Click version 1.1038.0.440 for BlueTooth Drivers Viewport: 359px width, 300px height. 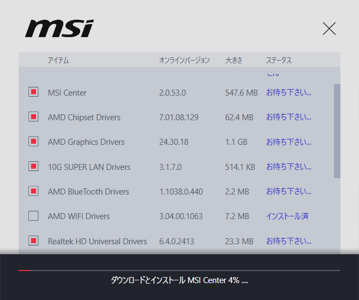tap(181, 192)
